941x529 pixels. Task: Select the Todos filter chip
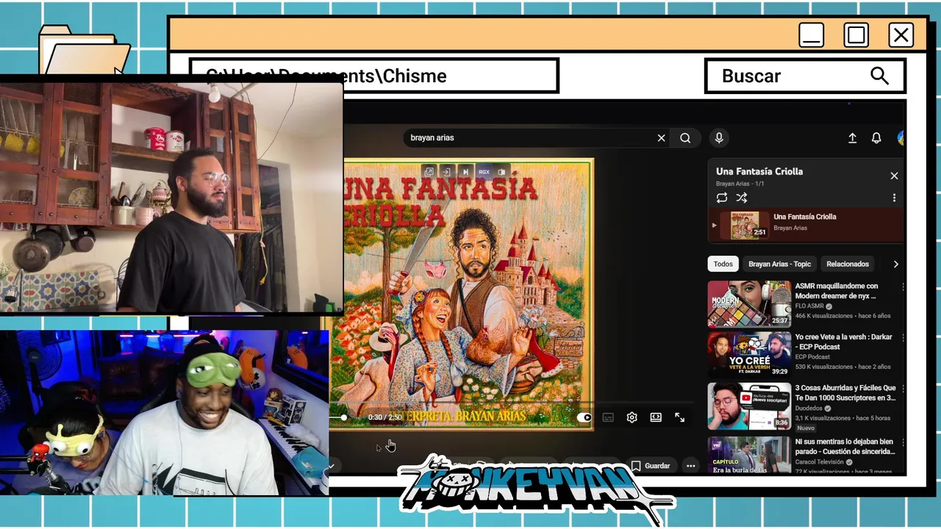coord(723,264)
